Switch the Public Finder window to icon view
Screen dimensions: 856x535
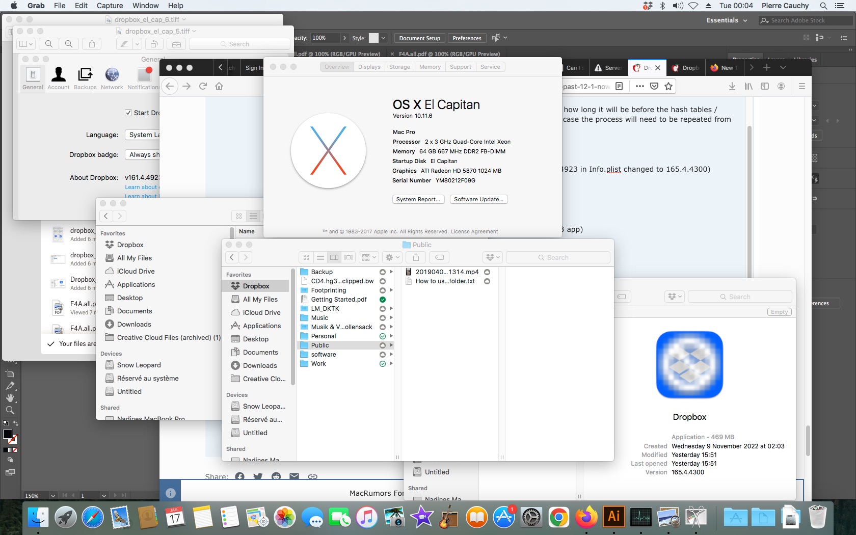click(306, 257)
